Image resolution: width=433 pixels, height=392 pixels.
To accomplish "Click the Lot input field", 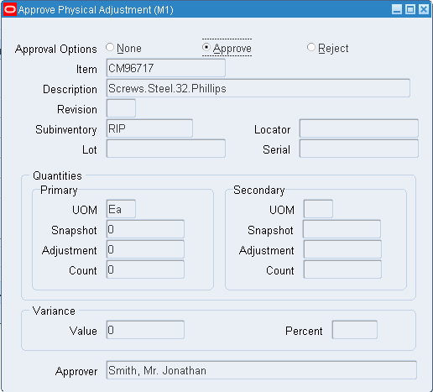I will coord(166,149).
